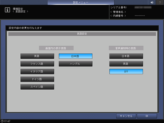Click the 設定メニュー title tab
Screen dimensions: 164x123
click(81, 2)
